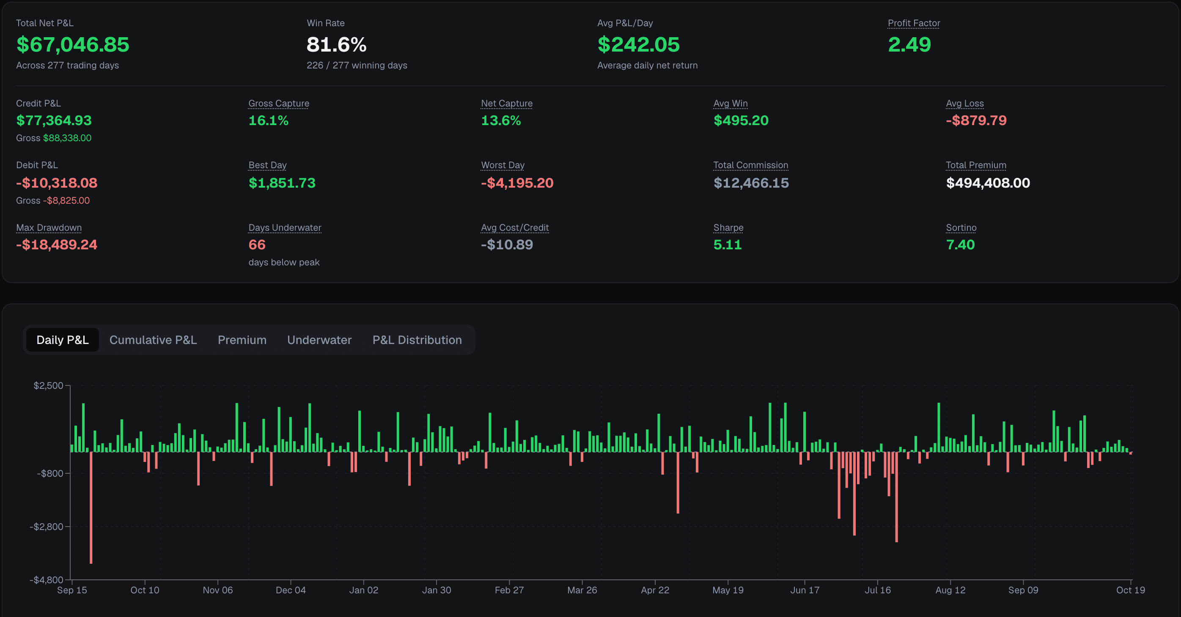Screen dimensions: 1181x617
Task: Click the $2,500 y-axis label
Action: pyautogui.click(x=48, y=386)
